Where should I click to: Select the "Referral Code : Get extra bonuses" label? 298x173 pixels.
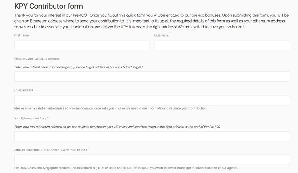tap(37, 59)
